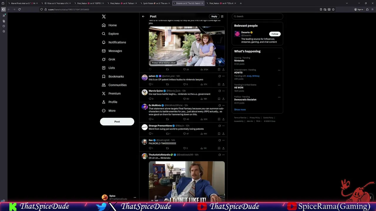This screenshot has height=211, width=376.
Task: Like the Strange Premonitions reply
Action: click(x=184, y=134)
